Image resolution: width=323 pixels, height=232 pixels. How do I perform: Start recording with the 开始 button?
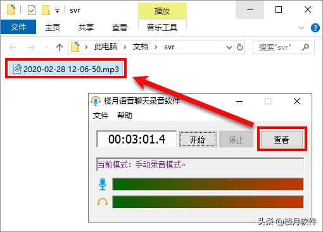(198, 139)
